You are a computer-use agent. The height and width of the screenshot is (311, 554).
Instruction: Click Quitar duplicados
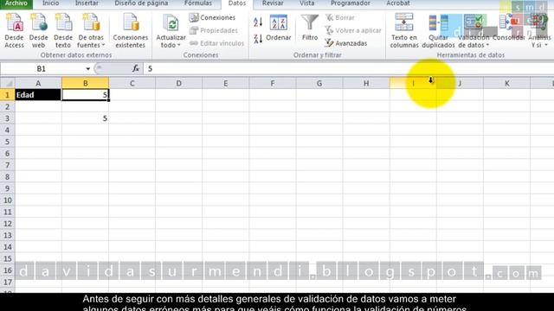click(438, 31)
